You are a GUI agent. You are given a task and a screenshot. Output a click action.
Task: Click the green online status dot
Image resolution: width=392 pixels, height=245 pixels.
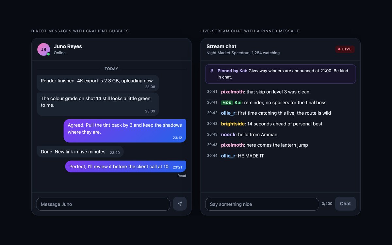pos(48,54)
